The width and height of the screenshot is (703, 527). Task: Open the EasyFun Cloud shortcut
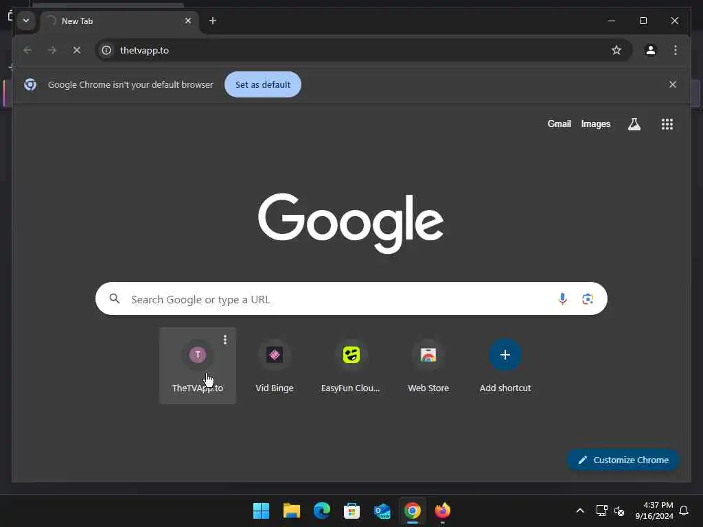click(351, 366)
